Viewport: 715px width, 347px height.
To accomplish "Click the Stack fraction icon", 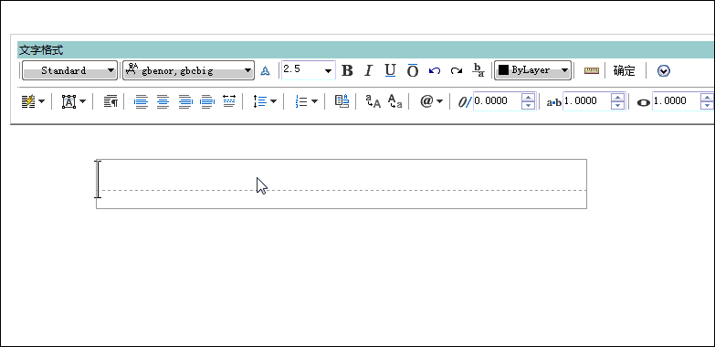I will [478, 70].
